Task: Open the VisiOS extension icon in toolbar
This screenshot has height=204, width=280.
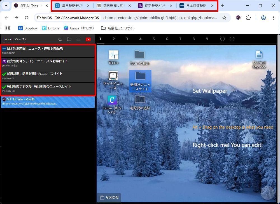Action: tap(238, 18)
